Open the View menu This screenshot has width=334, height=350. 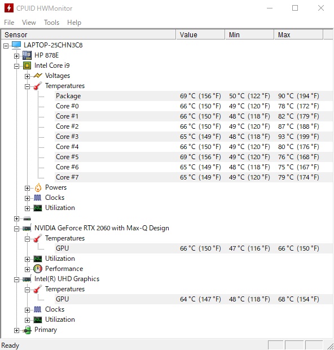(x=29, y=23)
